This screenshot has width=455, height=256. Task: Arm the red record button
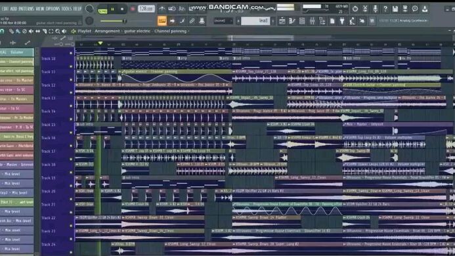tap(133, 9)
